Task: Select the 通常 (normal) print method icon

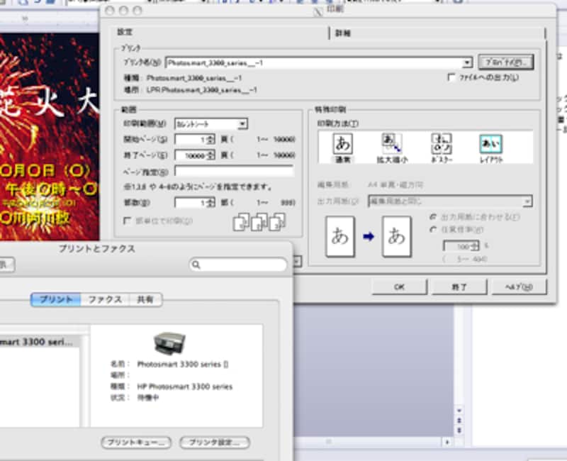Action: (342, 147)
